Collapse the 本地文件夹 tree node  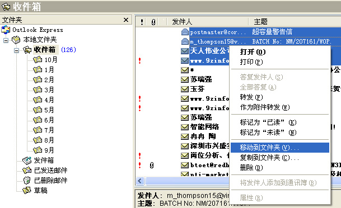pos(6,40)
